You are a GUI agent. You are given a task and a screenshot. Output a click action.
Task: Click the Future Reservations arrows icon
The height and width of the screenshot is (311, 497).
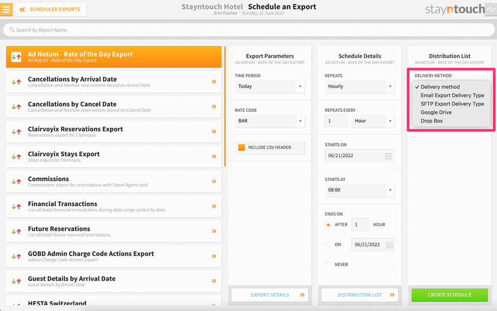coord(16,232)
